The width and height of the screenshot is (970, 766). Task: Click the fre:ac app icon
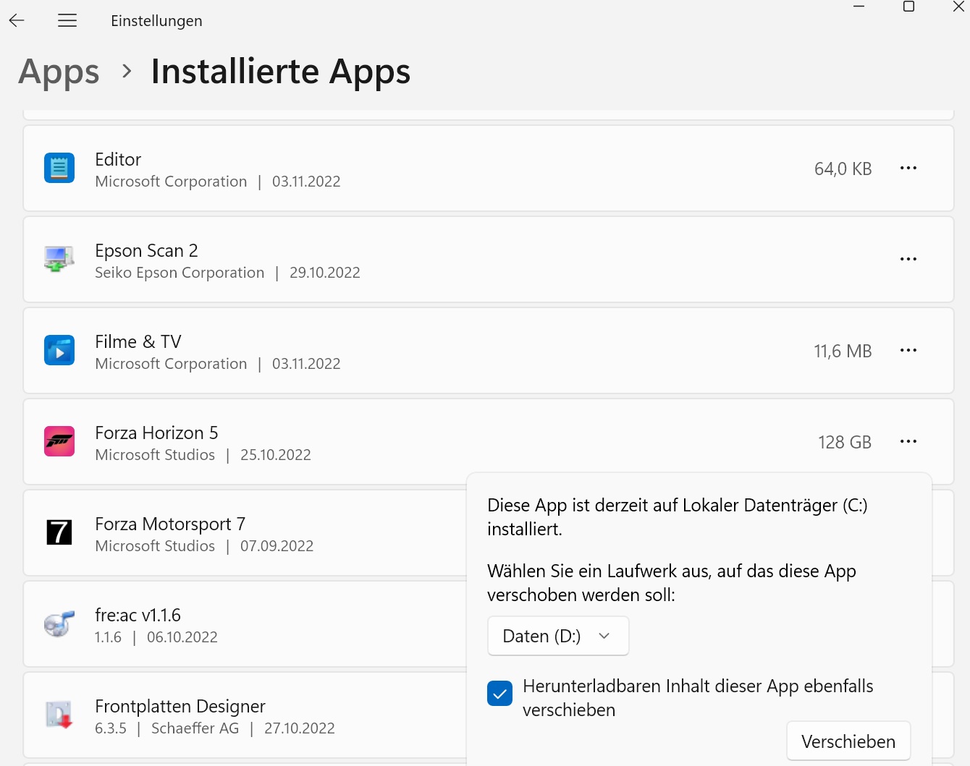tap(59, 624)
